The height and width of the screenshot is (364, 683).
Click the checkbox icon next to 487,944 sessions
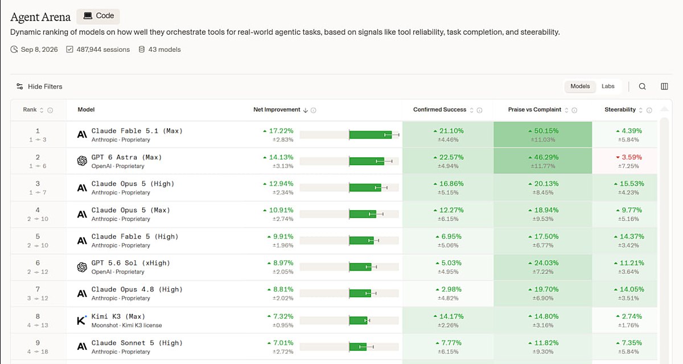(x=69, y=50)
